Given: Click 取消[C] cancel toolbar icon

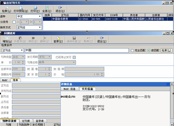Looking at the screenshot, I should pyautogui.click(x=88, y=40).
